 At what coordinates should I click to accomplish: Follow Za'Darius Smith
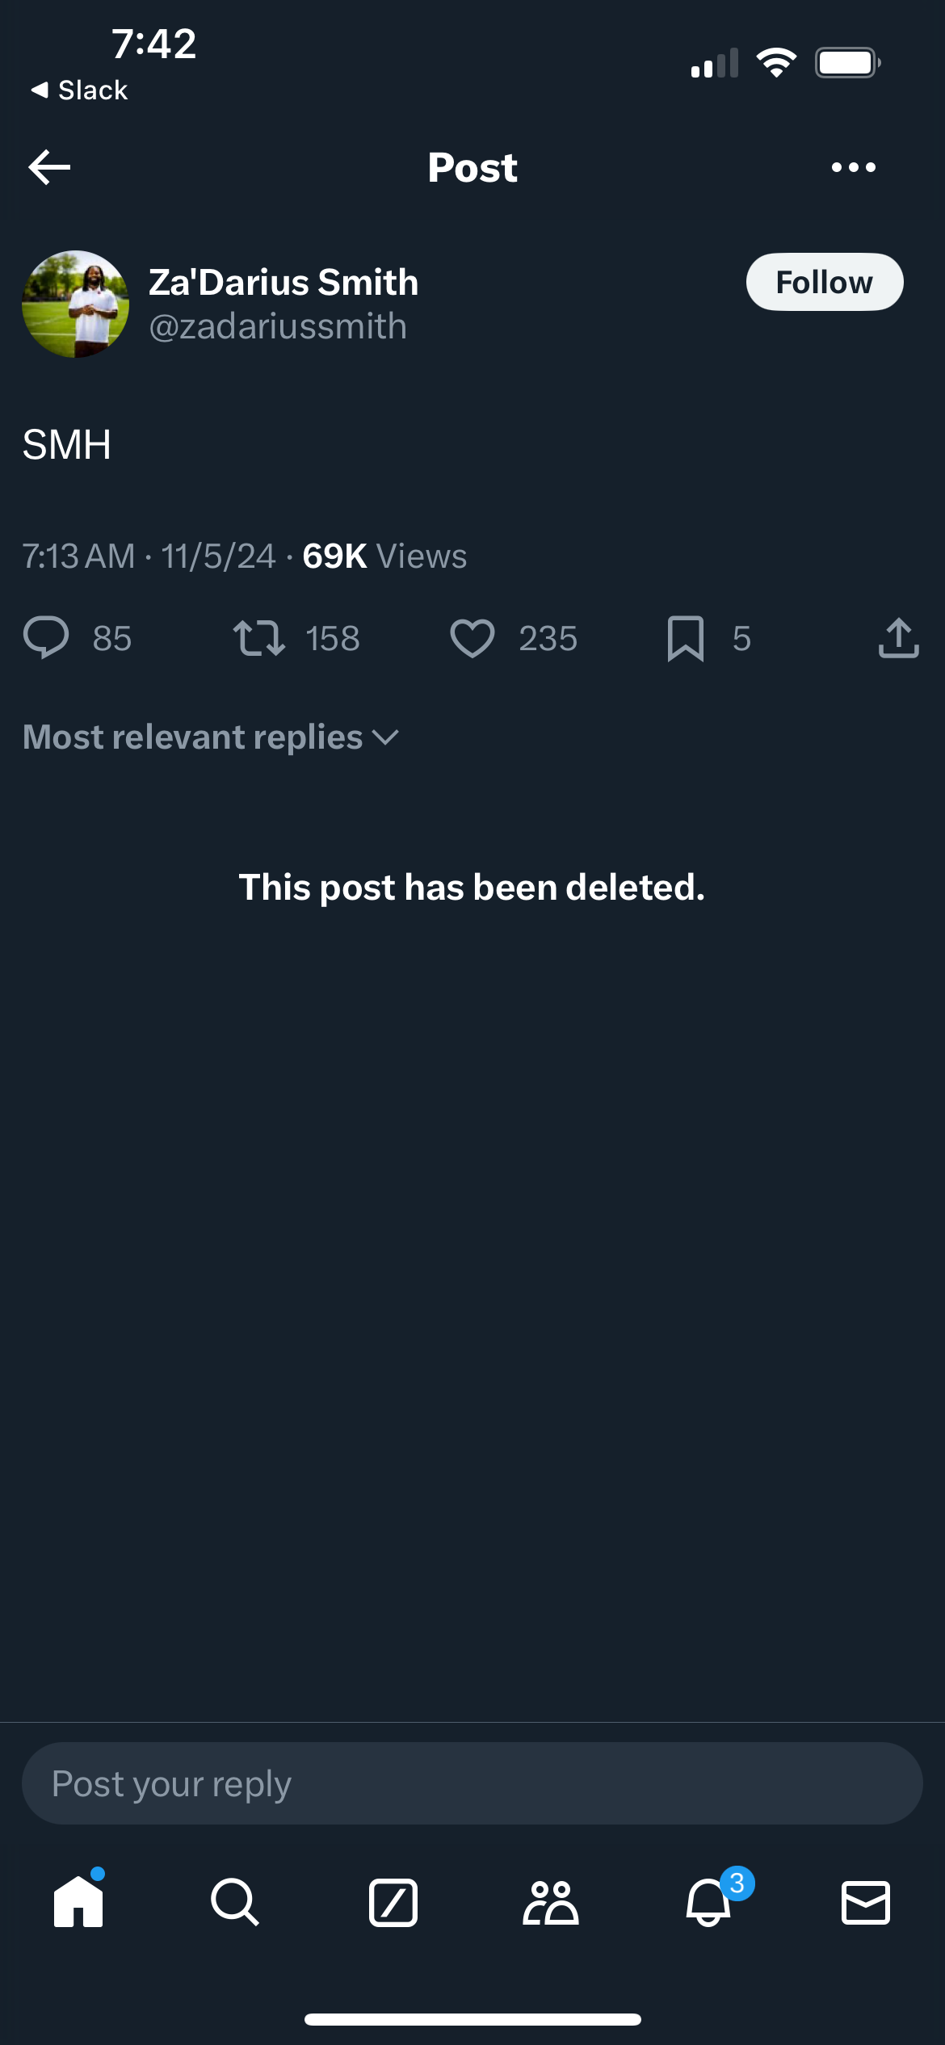click(824, 282)
